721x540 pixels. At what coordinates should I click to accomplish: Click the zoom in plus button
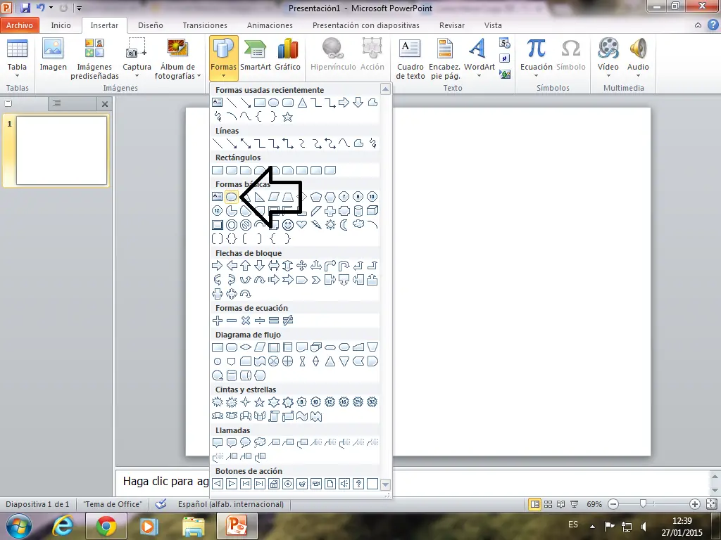[695, 504]
